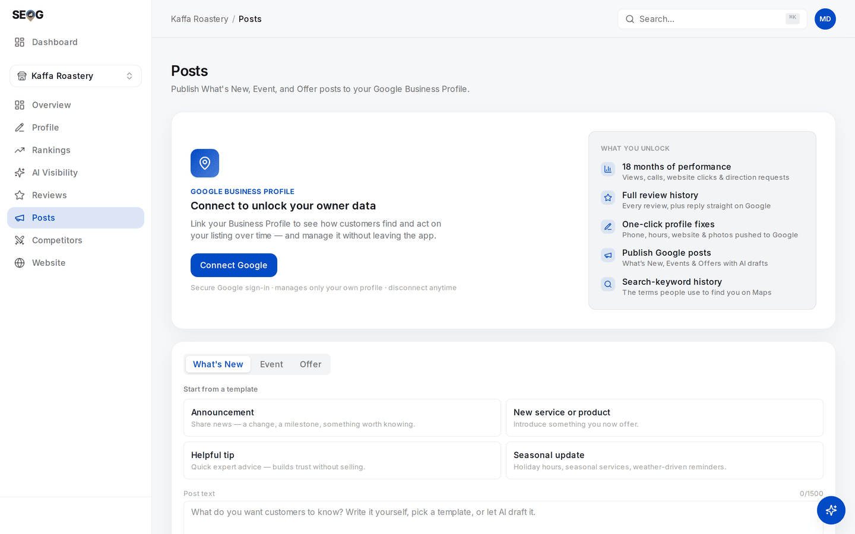Click the ⌘K shortcut badge

pos(793,18)
